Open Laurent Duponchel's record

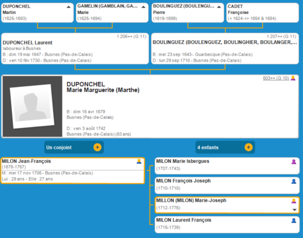(28, 43)
